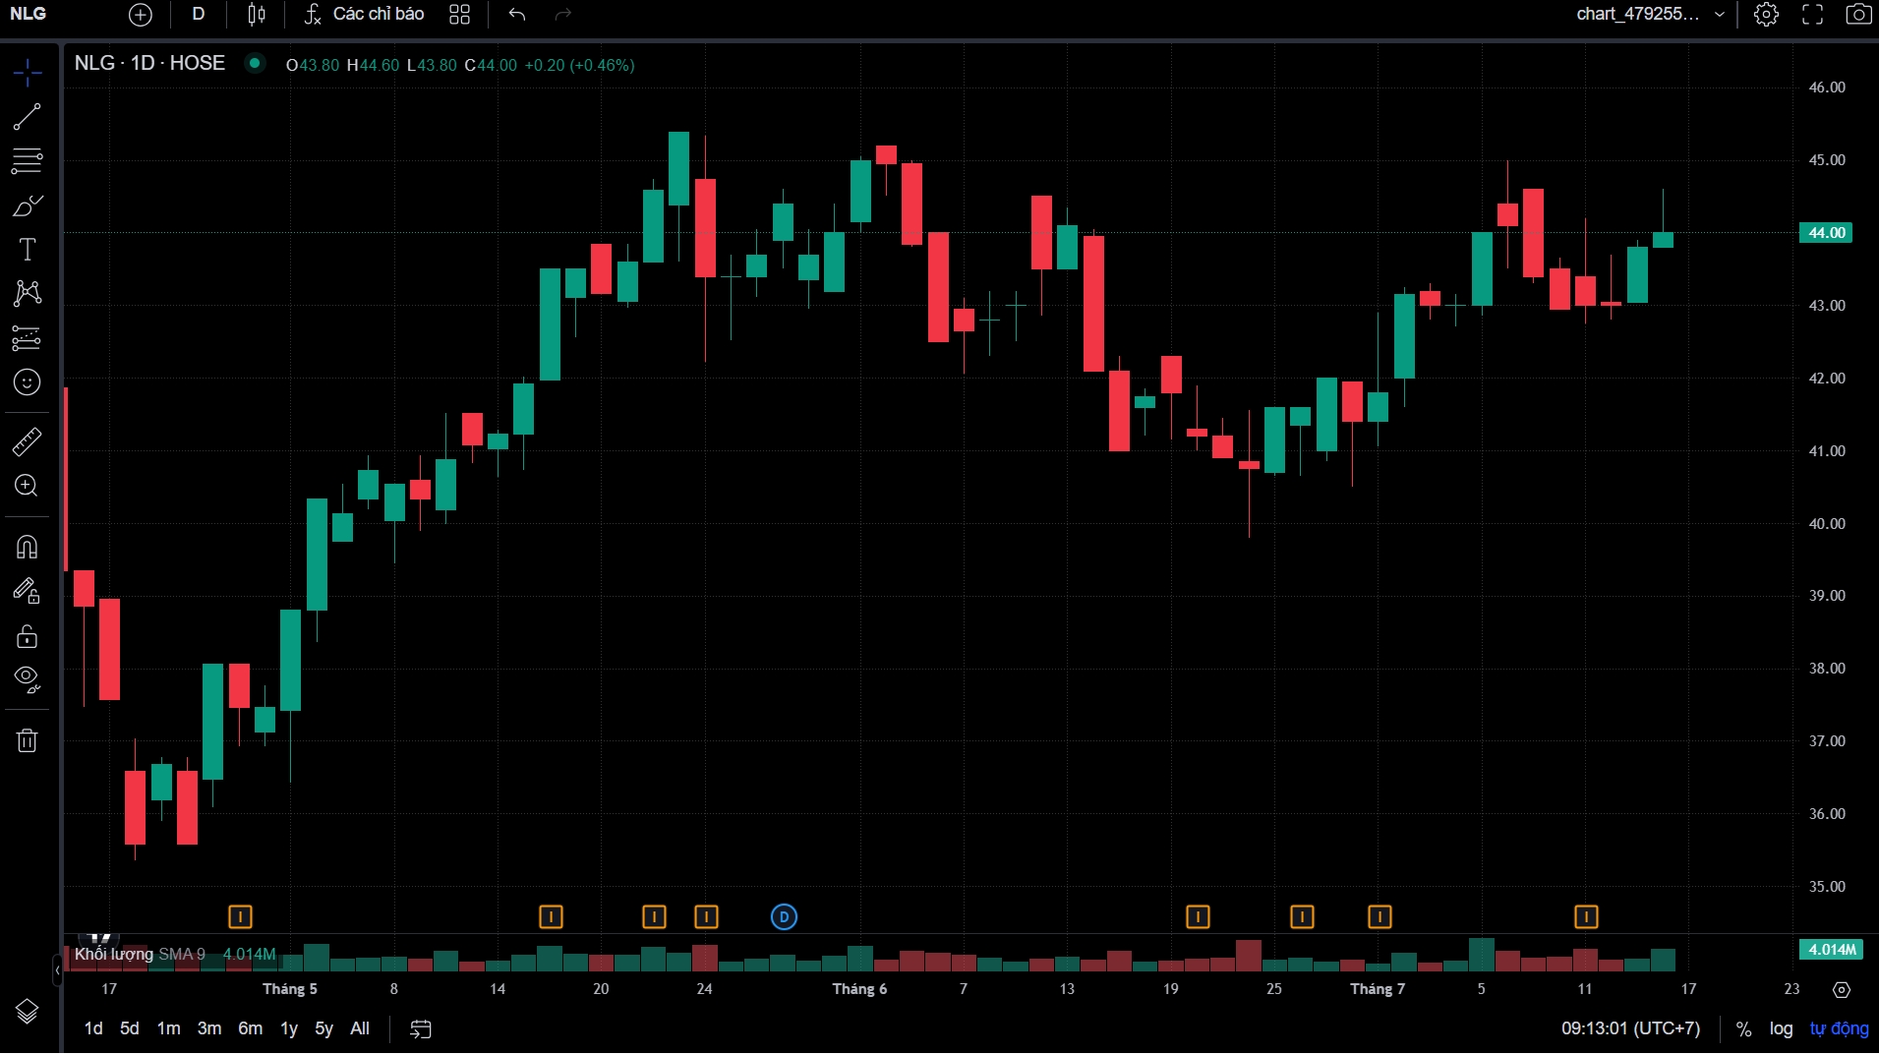Open timezone 09:13:01 (UTC+7) menu
Viewport: 1879px width, 1055px height.
(1630, 1028)
